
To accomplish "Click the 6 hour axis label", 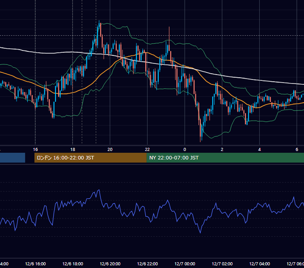I will [297, 150].
